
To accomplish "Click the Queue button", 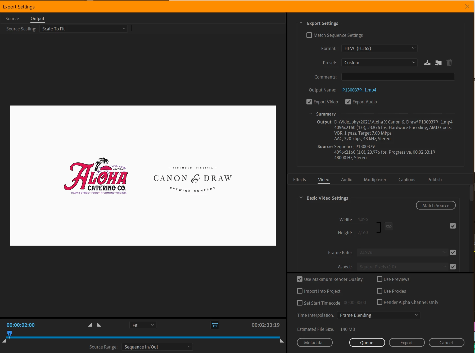I will [367, 342].
